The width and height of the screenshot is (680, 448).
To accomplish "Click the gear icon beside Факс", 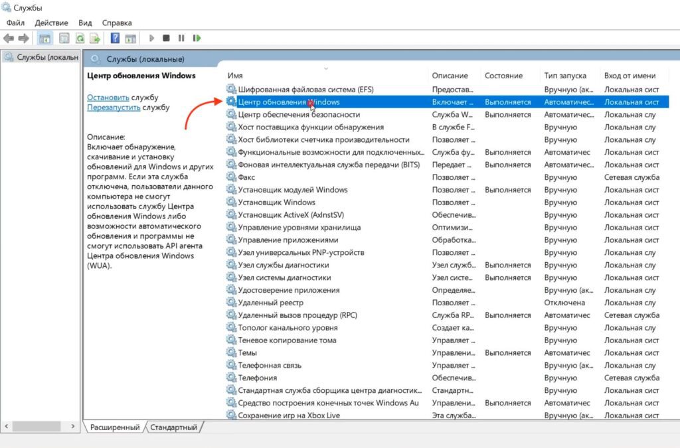I will 231,177.
